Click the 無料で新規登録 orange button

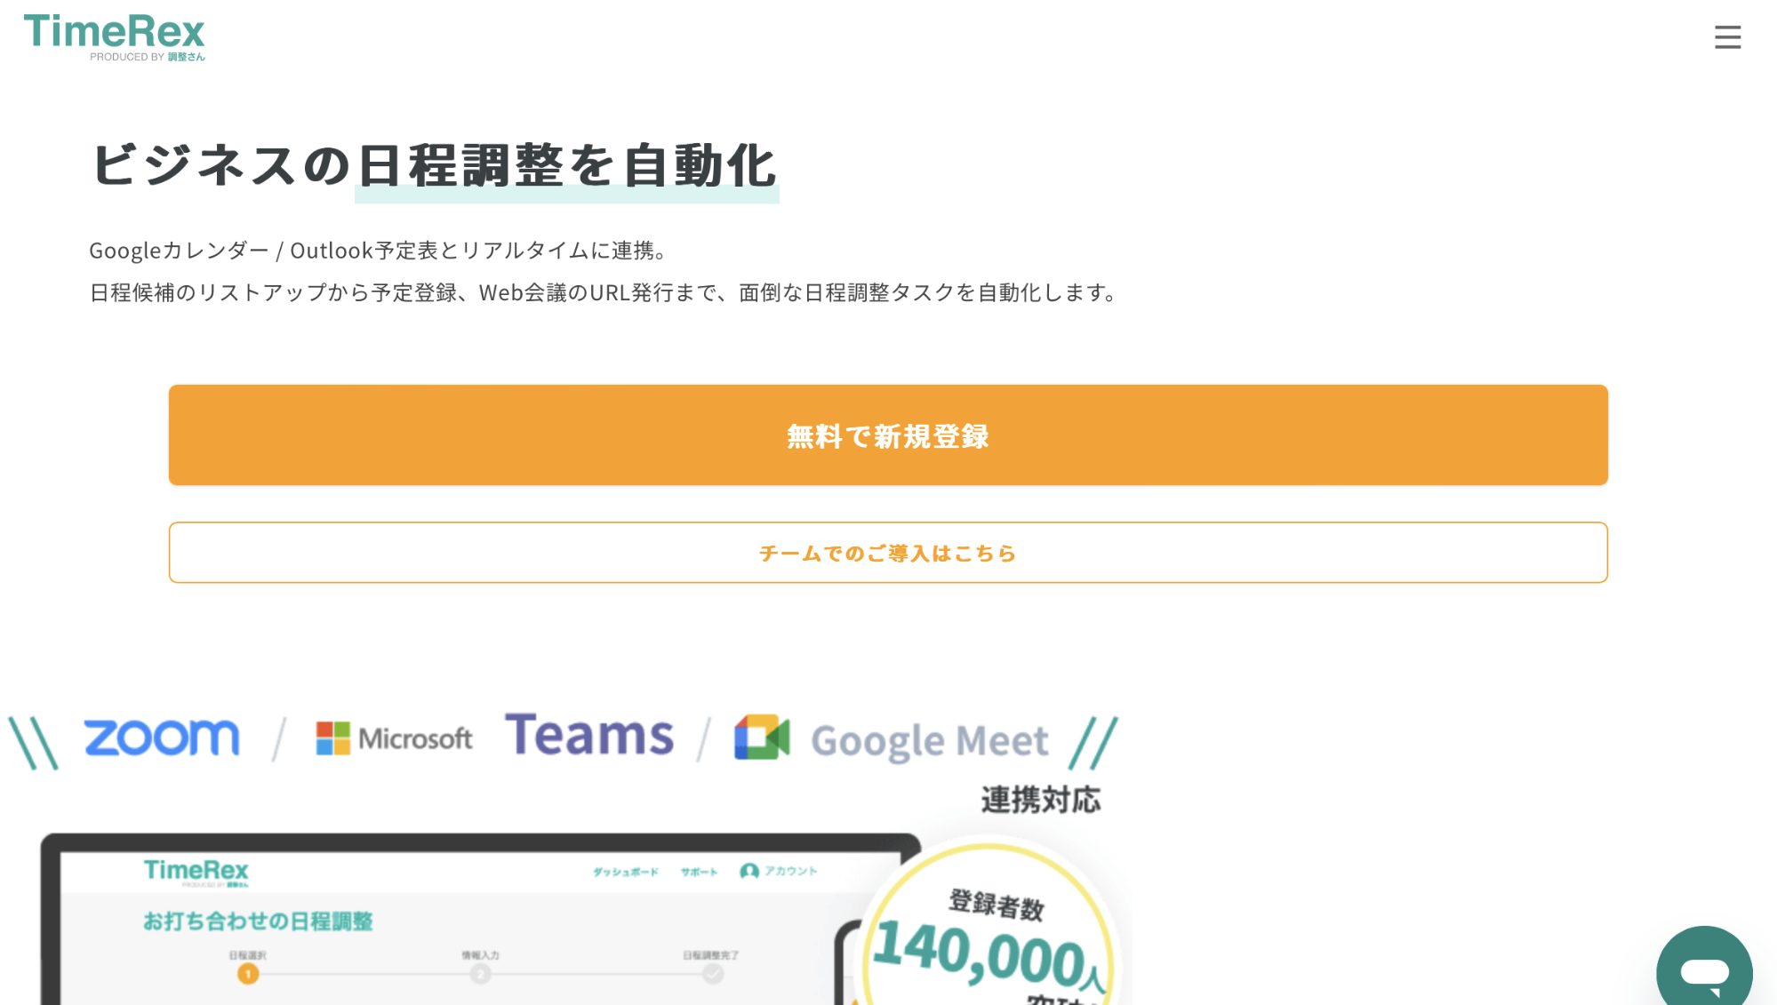click(x=887, y=435)
